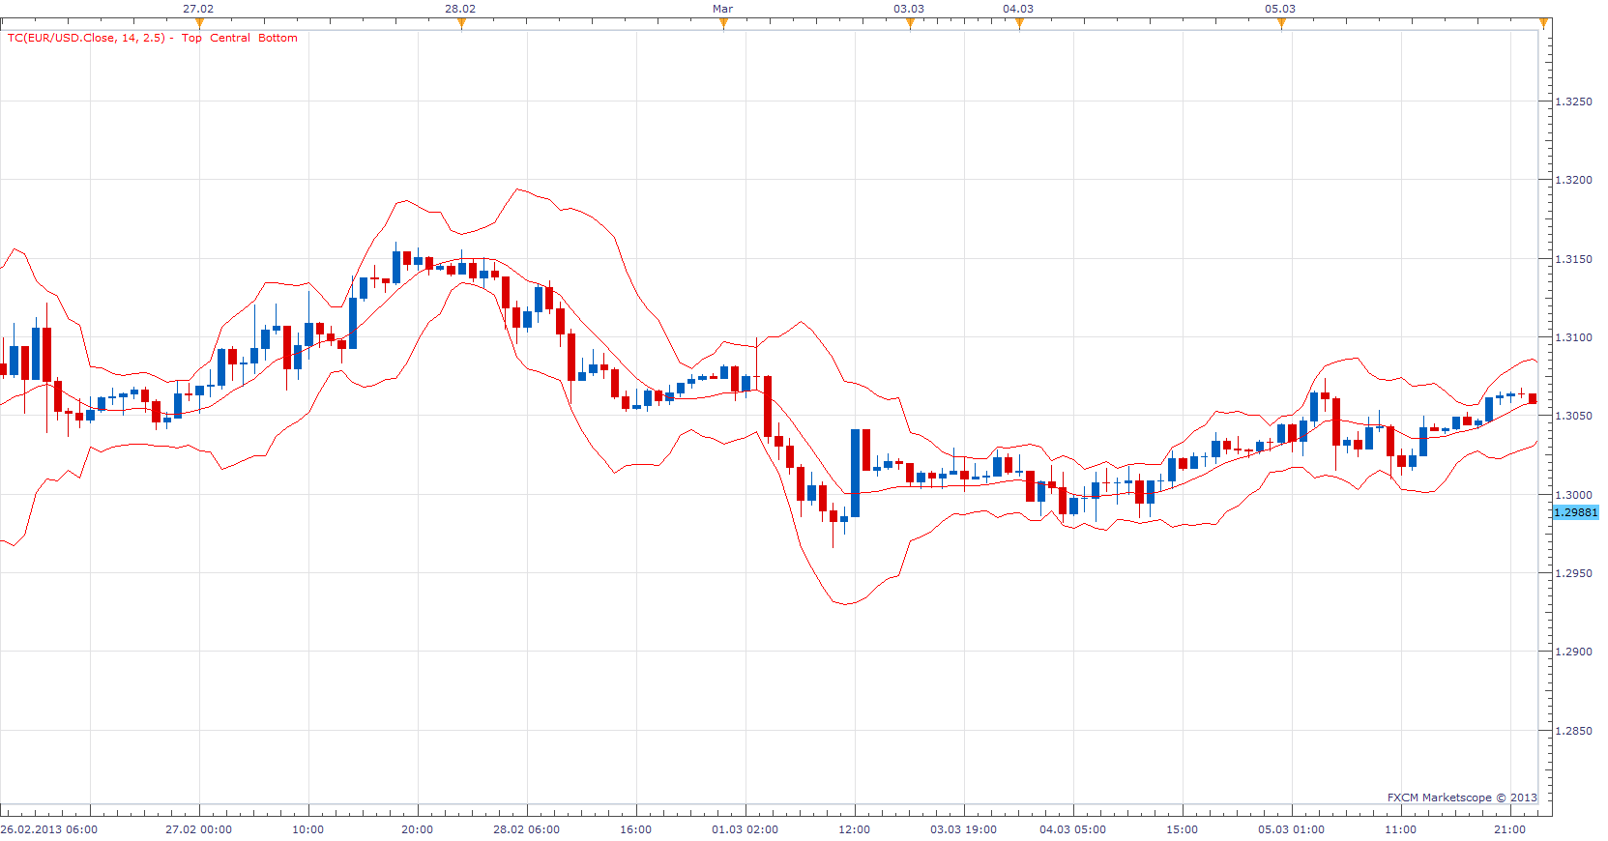The image size is (1608, 841).
Task: Click the 27.02 date label on the top axis
Action: 198,9
